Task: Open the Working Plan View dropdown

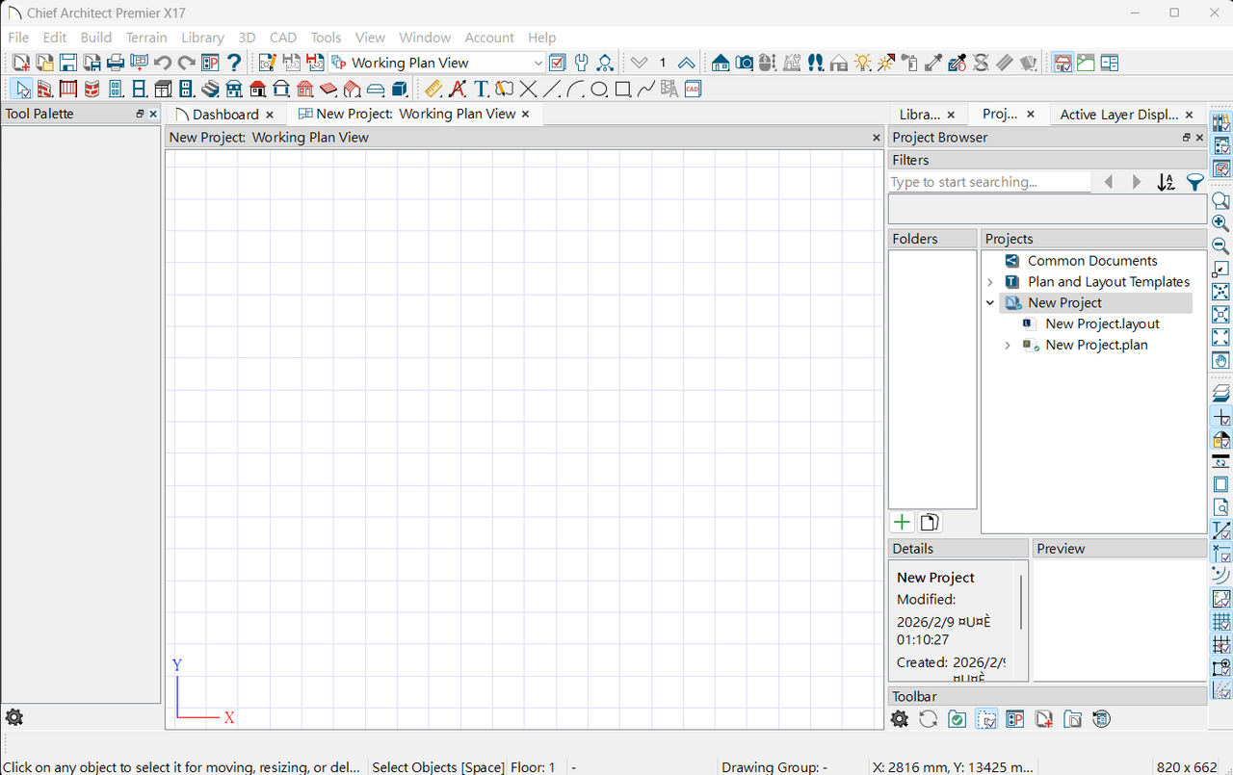Action: 538,64
